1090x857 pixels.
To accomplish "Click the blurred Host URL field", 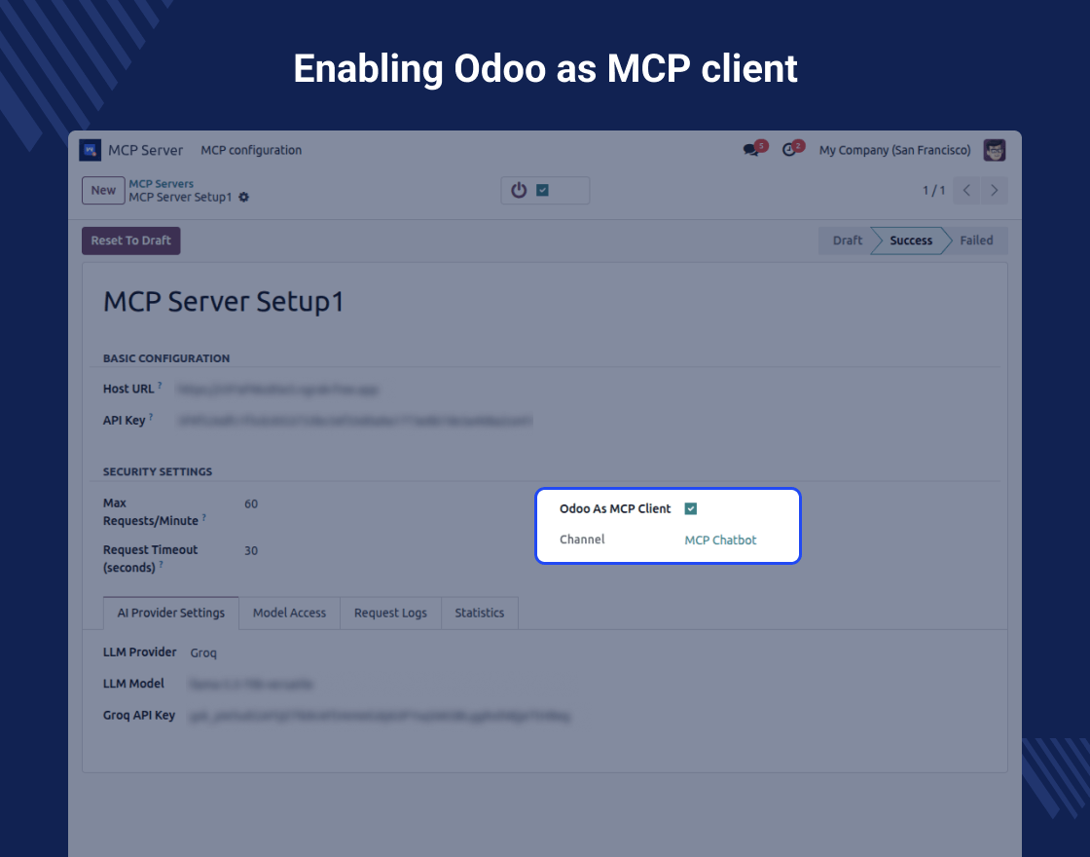I will (x=277, y=390).
